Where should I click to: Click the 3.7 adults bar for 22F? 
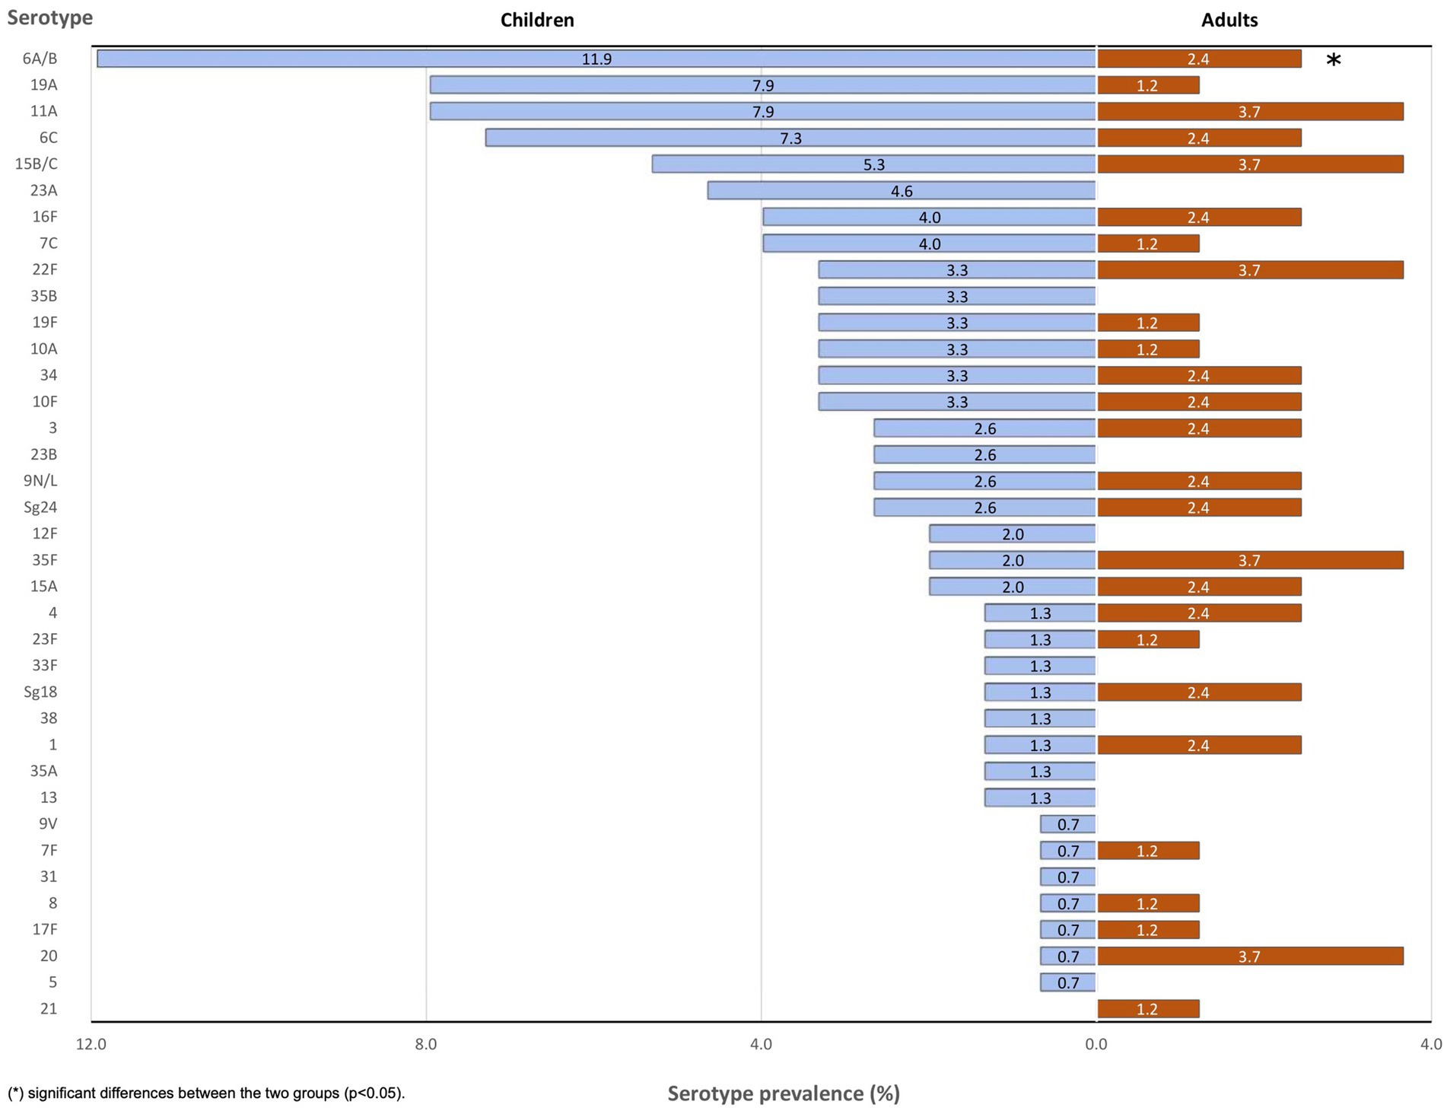coord(1250,269)
